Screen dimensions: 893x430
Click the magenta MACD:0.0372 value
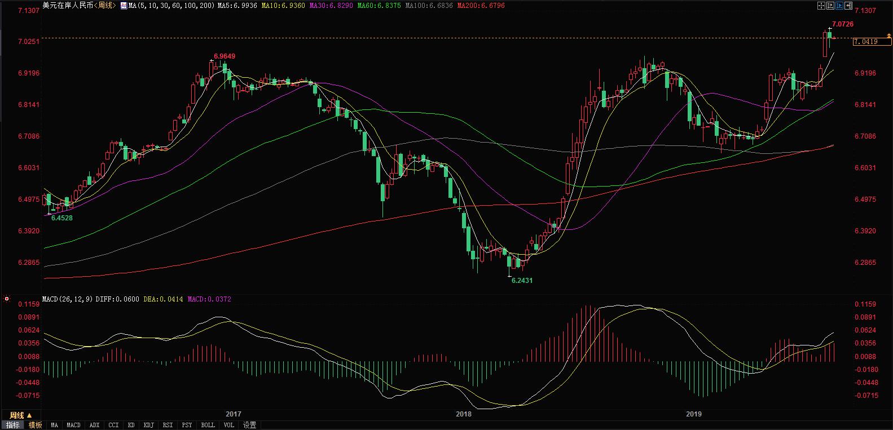(209, 299)
